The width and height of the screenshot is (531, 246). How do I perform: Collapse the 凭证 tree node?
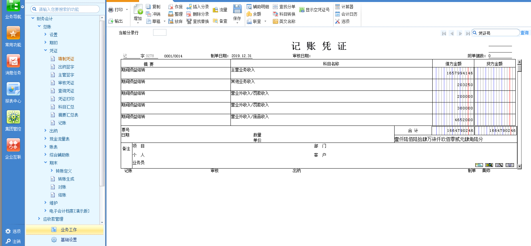45,50
